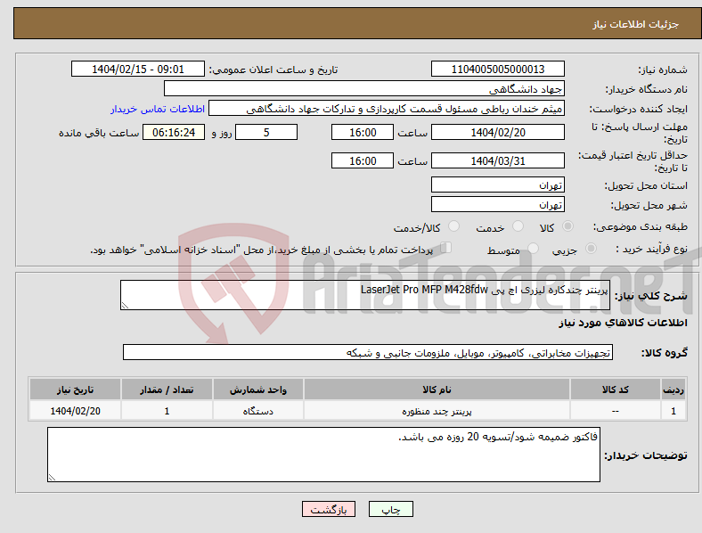Click the header title جزئیات اطلاعات نیاز

click(x=636, y=24)
